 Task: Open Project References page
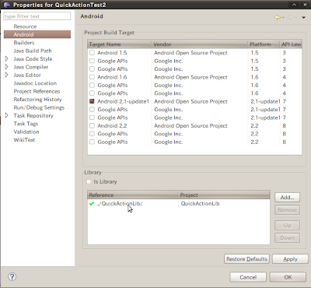(37, 91)
